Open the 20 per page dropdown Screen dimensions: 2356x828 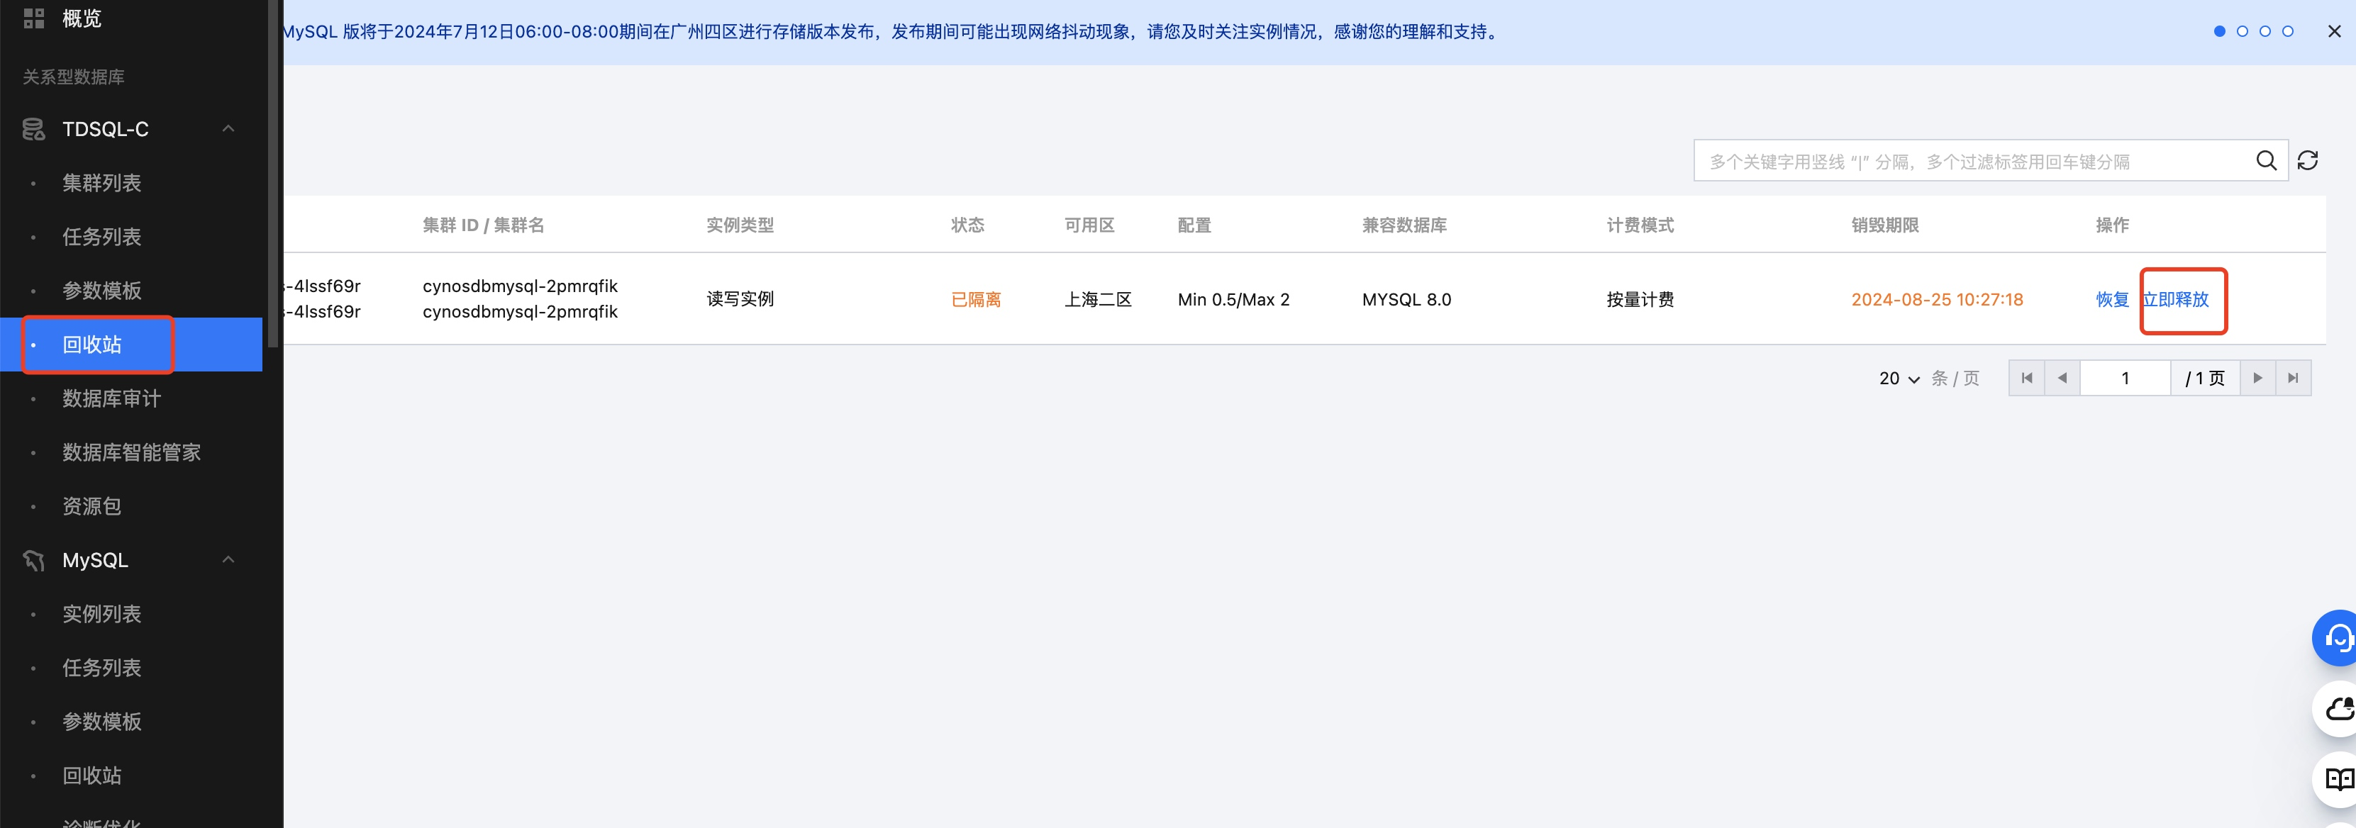[x=1899, y=379]
